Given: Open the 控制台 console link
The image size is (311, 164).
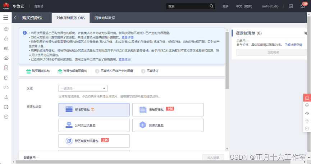Looking at the screenshot, I should 39,6.
